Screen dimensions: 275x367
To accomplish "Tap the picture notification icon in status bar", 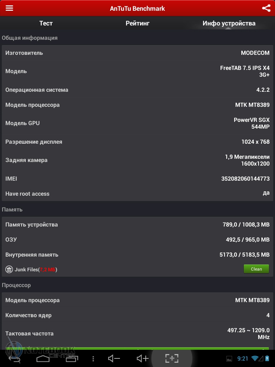I will [229, 358].
